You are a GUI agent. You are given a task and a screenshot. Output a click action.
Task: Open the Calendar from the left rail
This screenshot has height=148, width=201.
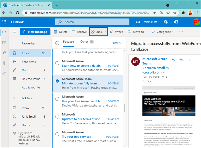pos(4,42)
